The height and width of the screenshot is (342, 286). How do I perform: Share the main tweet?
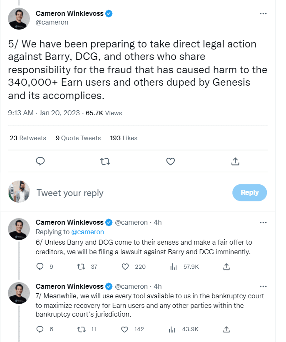pyautogui.click(x=235, y=162)
